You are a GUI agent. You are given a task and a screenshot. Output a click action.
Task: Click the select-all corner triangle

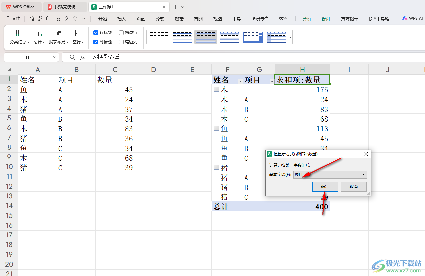(x=9, y=70)
